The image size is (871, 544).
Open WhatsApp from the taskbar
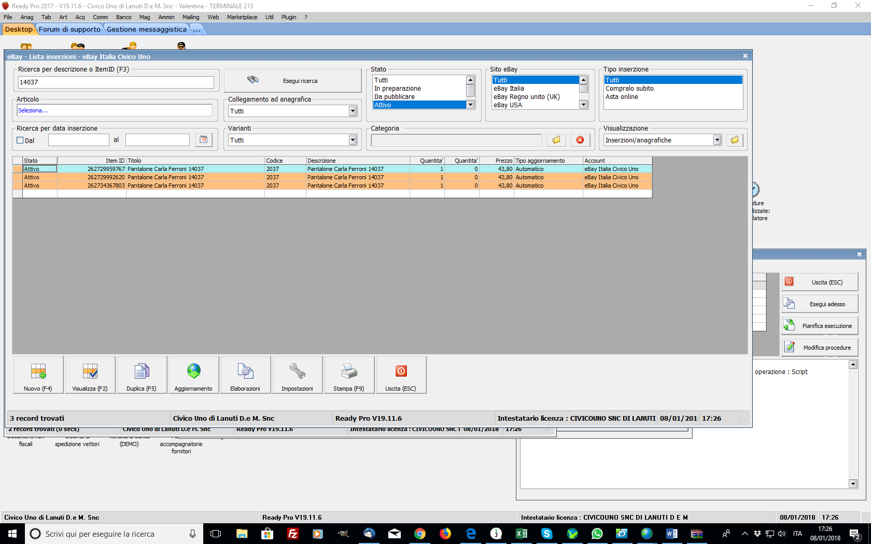(597, 534)
